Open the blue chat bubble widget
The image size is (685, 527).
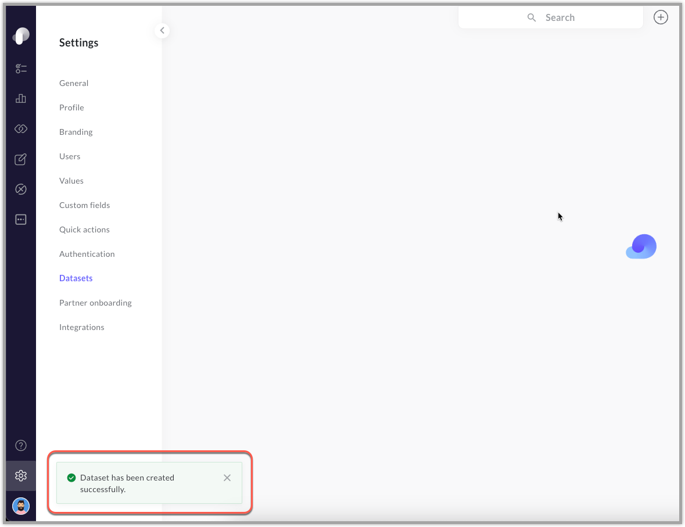[x=641, y=246]
